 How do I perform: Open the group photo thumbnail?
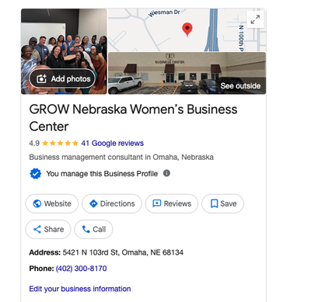[64, 51]
